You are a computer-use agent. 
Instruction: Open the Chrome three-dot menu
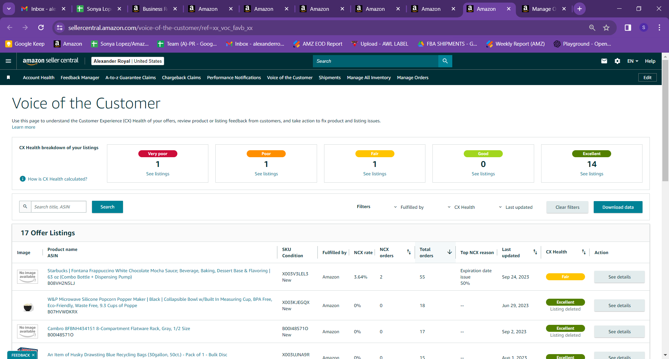pos(659,28)
